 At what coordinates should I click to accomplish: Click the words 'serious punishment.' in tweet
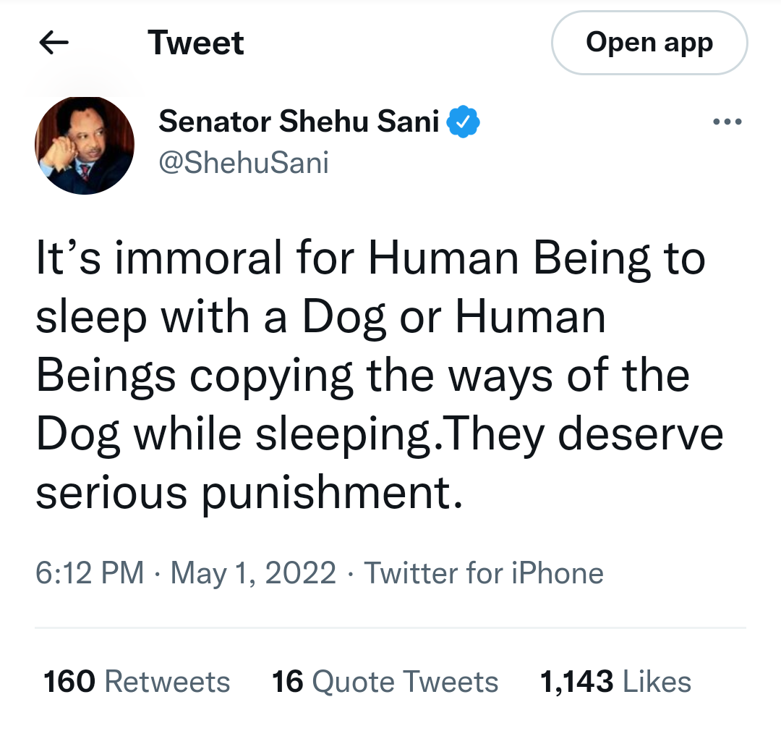click(249, 493)
